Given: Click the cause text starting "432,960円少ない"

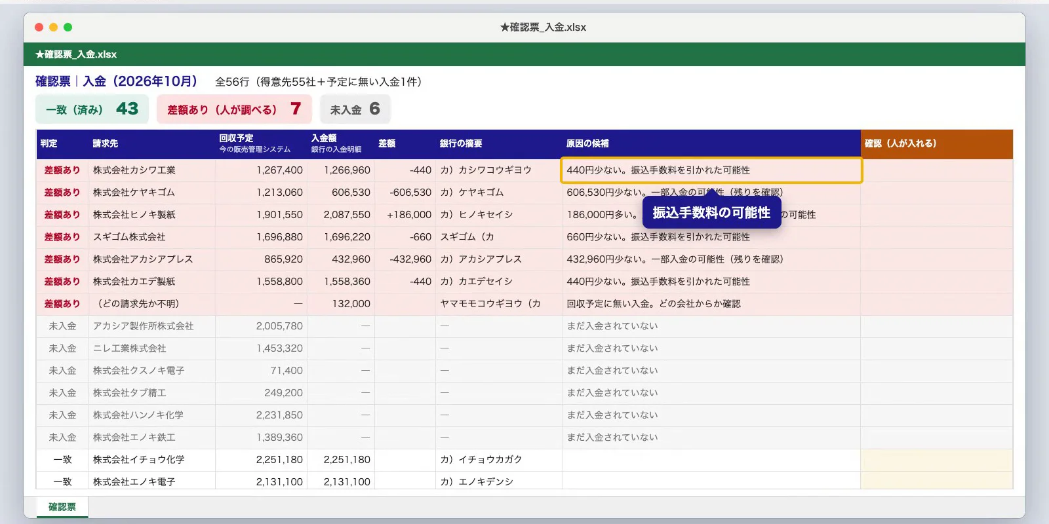Looking at the screenshot, I should [x=675, y=259].
